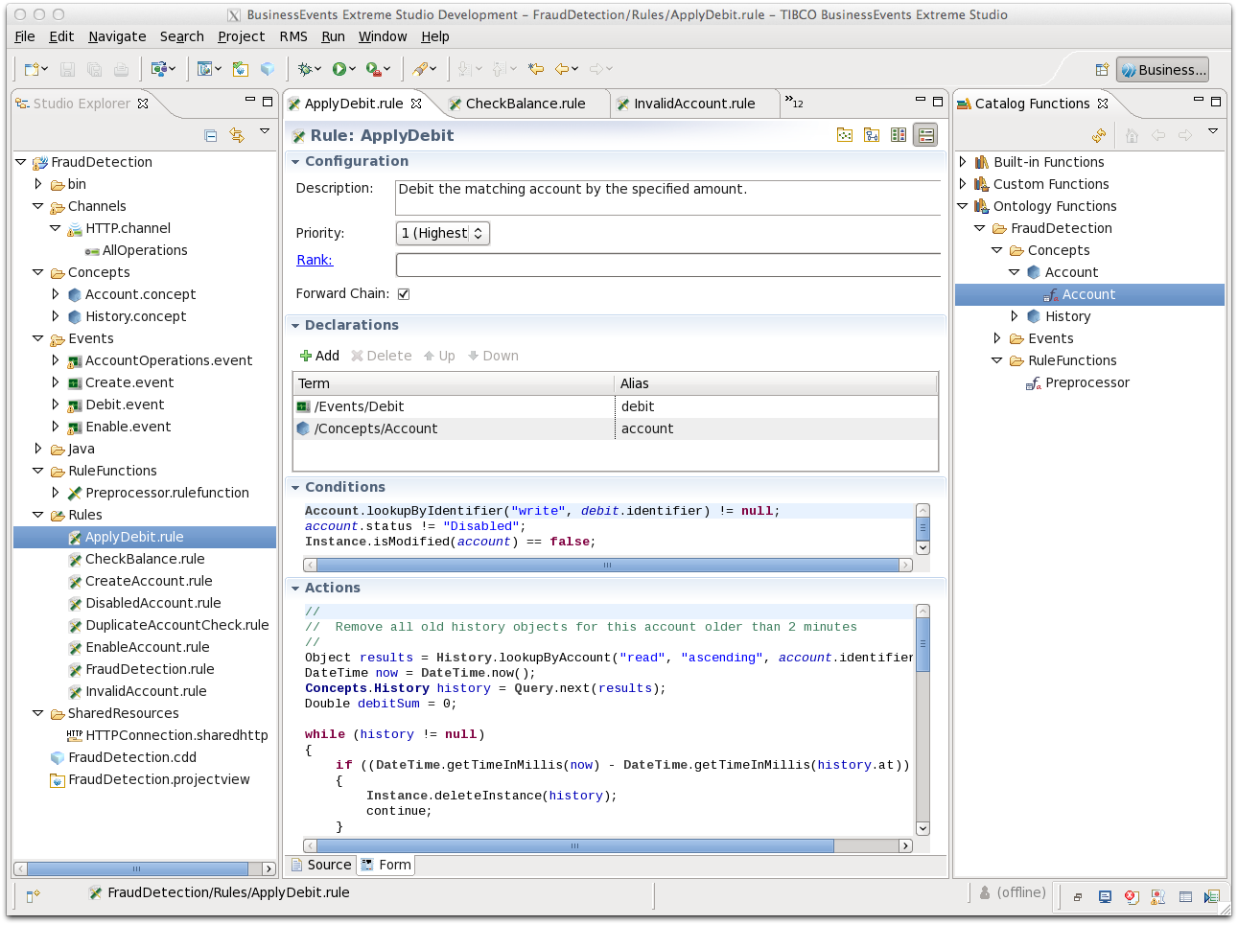Click the Last Edit Location arrow icon
Viewport: 1238px width, 925px height.
coord(536,69)
